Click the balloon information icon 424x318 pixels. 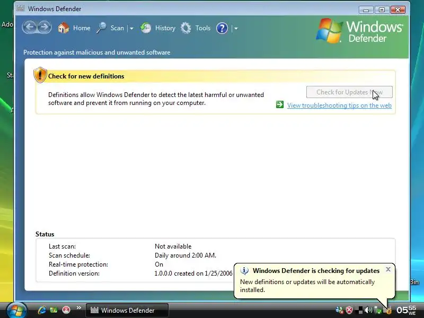point(244,271)
